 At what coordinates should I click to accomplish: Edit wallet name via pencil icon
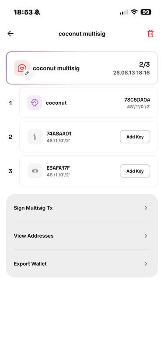[x=27, y=73]
